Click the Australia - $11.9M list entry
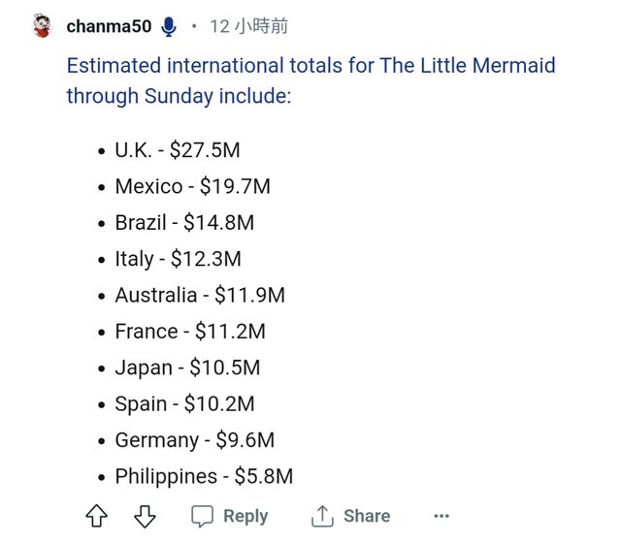621x543 pixels. click(200, 295)
